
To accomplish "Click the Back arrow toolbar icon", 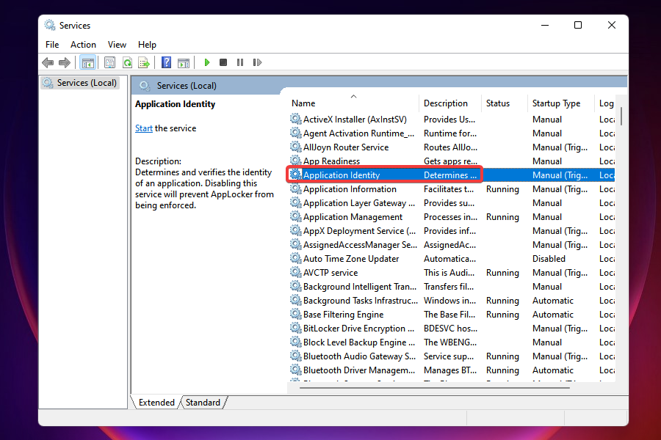I will pyautogui.click(x=48, y=63).
